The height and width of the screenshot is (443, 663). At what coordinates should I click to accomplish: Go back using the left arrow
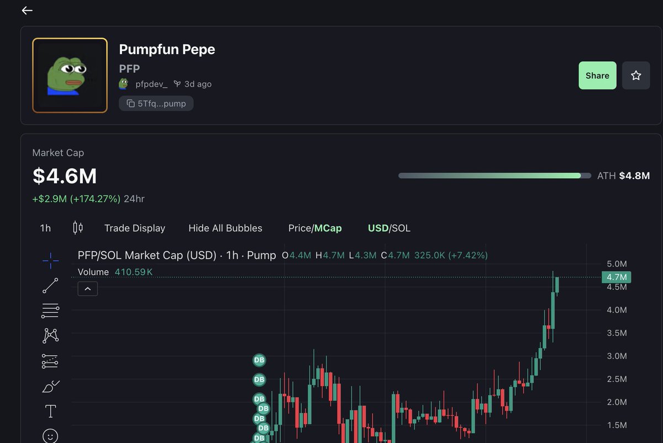[x=27, y=10]
